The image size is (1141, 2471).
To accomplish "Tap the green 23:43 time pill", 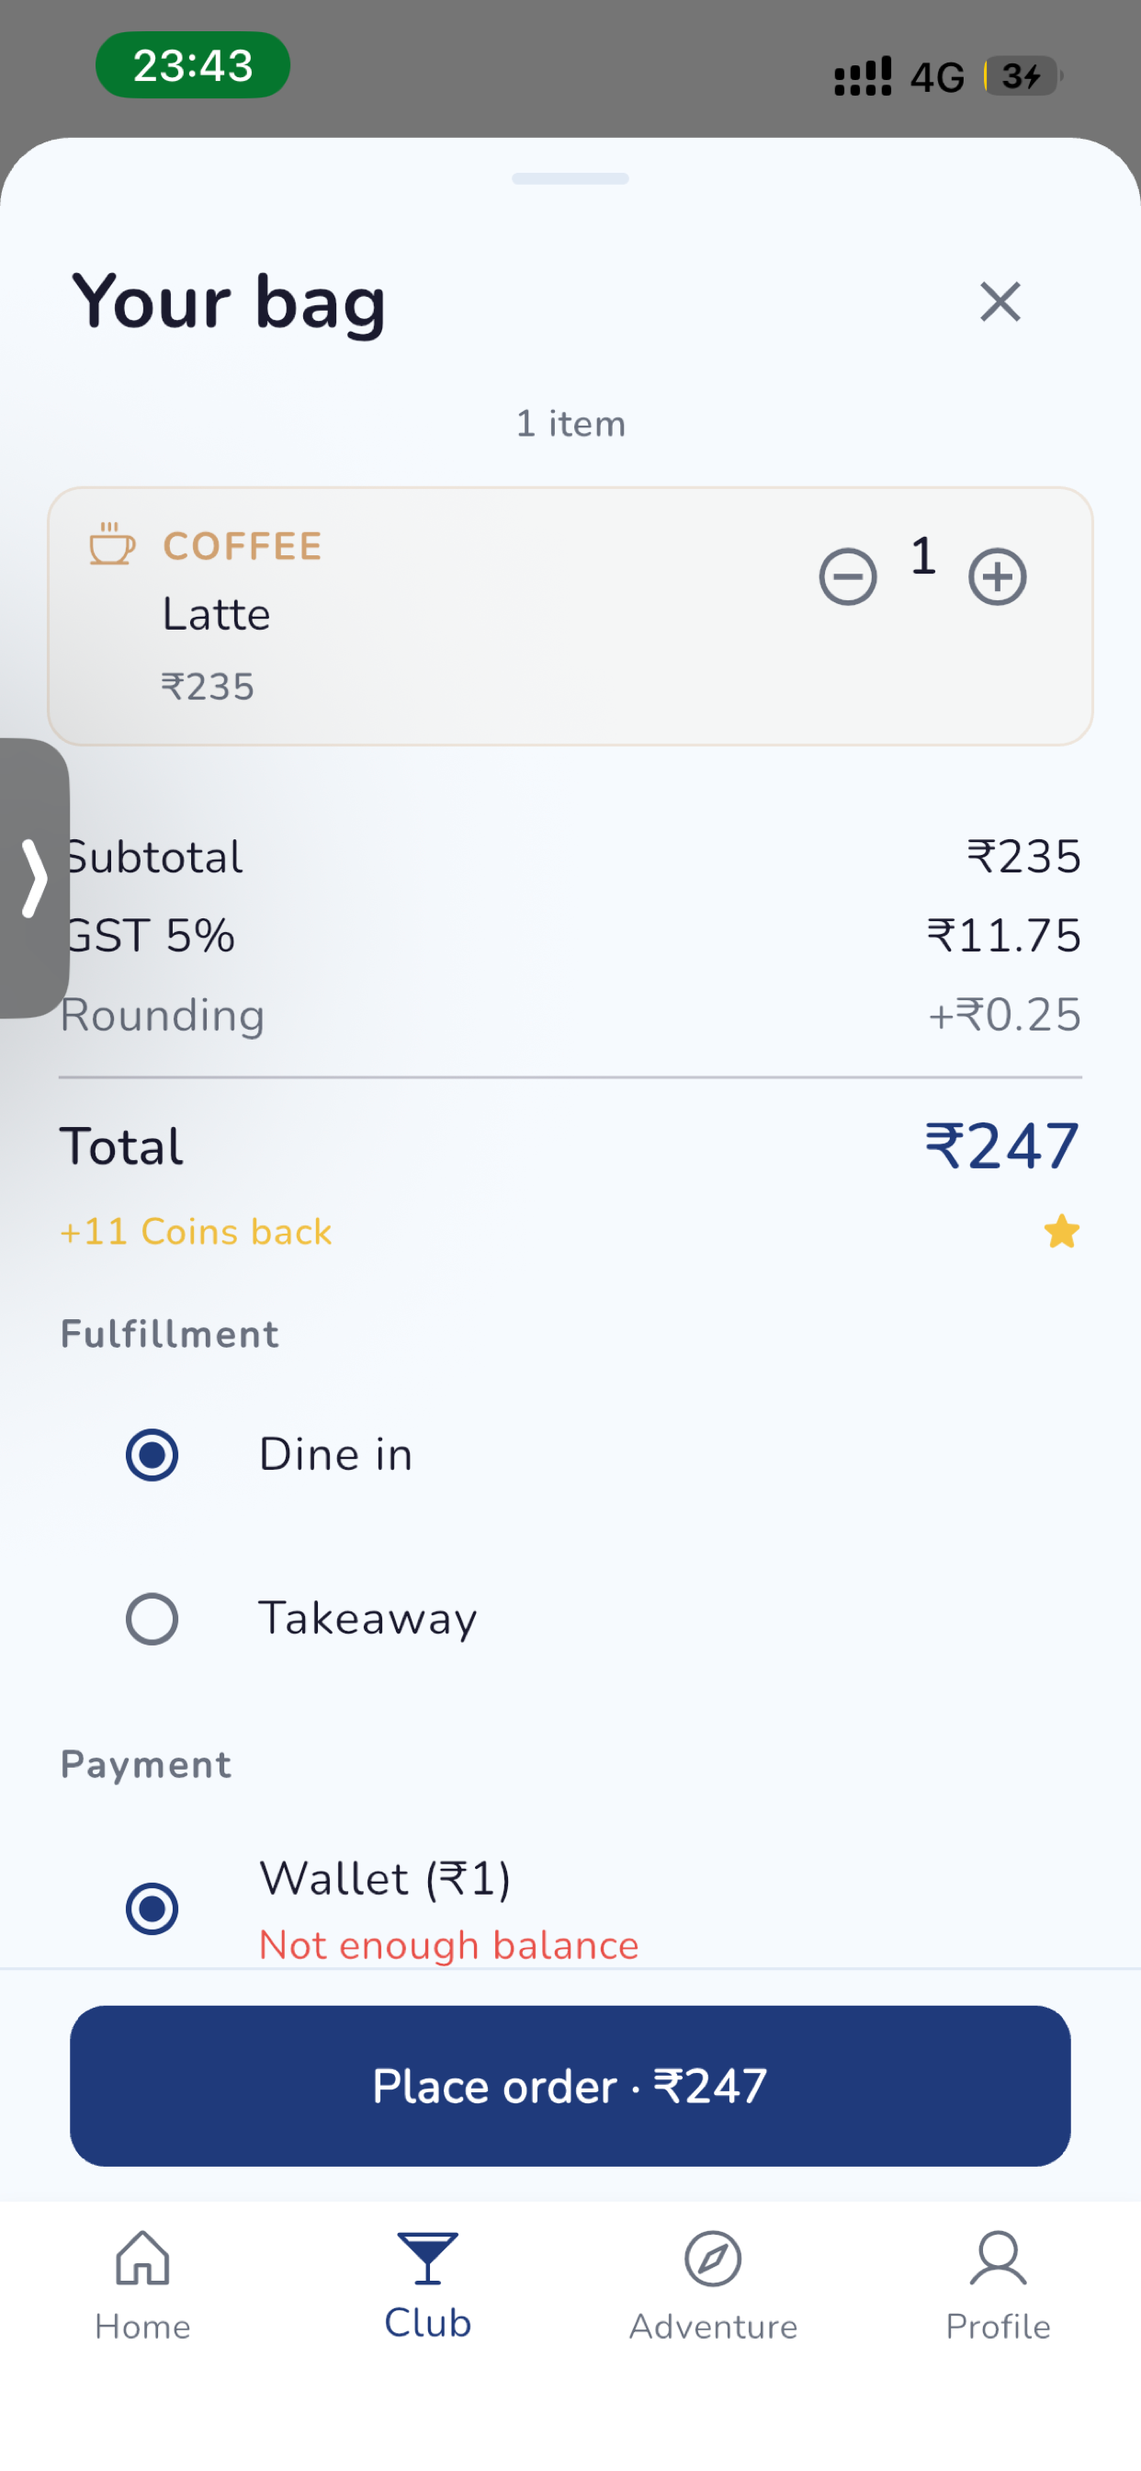I will 193,65.
